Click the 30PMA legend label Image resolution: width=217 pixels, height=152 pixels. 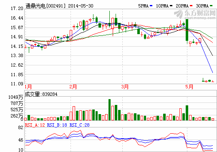click(x=202, y=6)
